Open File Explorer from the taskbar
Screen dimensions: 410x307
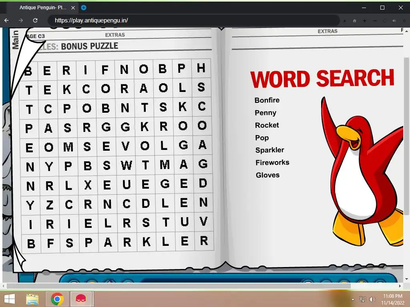[32, 299]
